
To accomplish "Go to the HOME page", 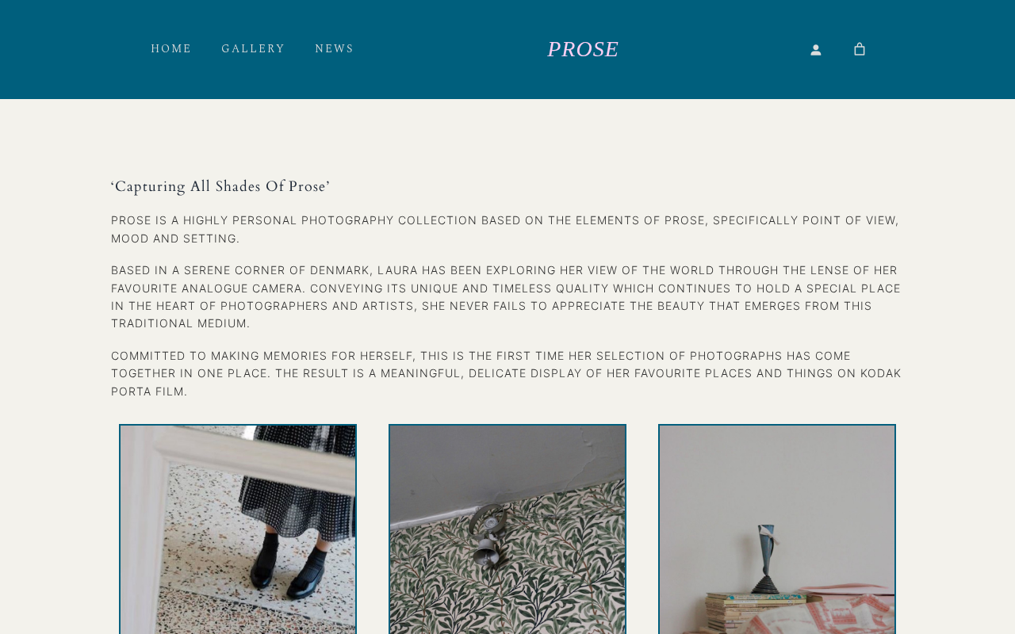I will (x=171, y=49).
